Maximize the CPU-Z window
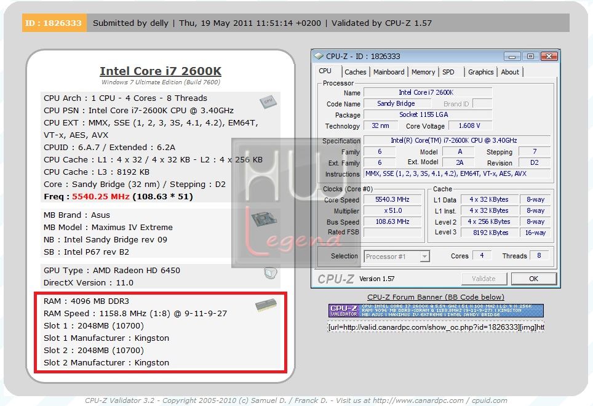Viewport: 593px width, 406px height. click(x=531, y=57)
